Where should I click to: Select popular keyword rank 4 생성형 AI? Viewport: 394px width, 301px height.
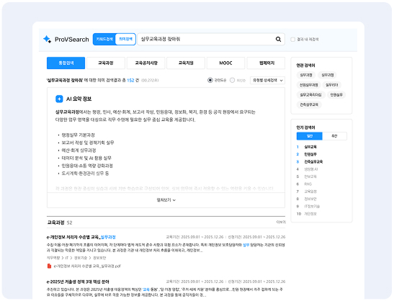(311, 169)
